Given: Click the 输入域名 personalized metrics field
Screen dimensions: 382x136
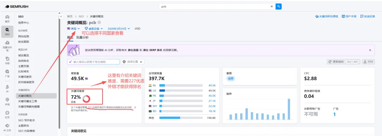Looking at the screenshot, I should coord(93,62).
